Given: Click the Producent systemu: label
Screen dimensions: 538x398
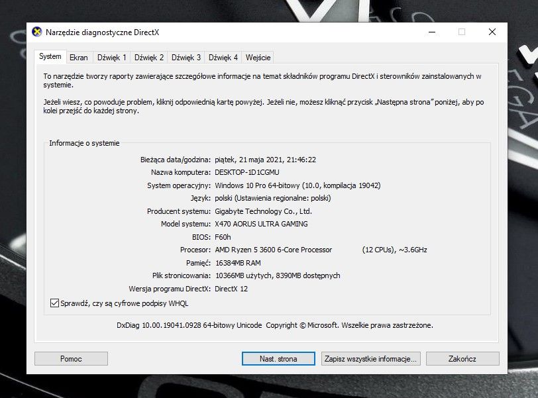Looking at the screenshot, I should click(x=179, y=211).
